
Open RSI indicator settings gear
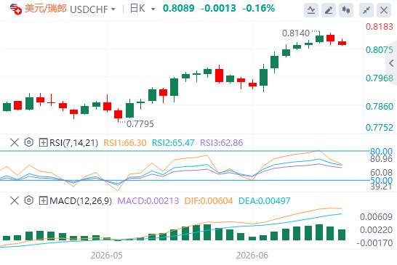coord(29,142)
